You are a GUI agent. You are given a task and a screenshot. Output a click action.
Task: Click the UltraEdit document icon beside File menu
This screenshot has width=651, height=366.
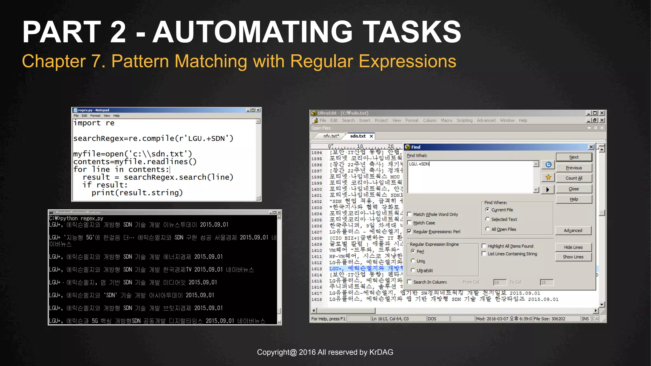pos(315,120)
